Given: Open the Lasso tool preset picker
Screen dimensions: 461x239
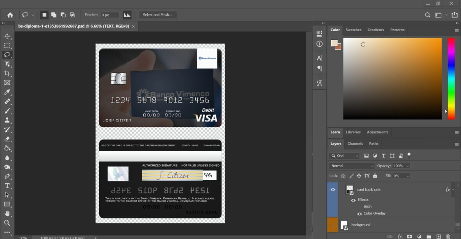Looking at the screenshot, I should coord(33,15).
